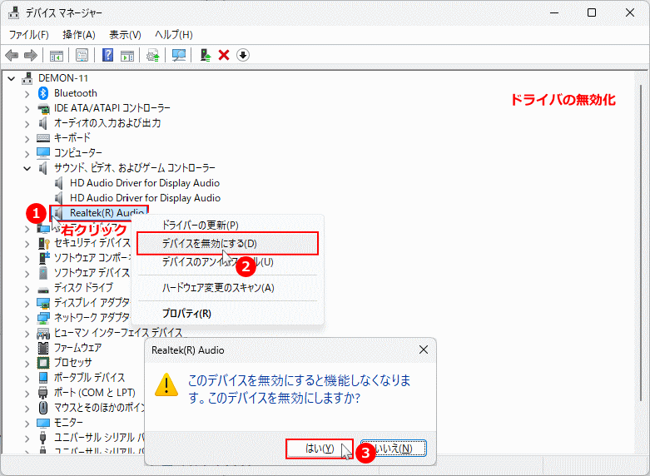Toggle the console tree toolbar icon
The height and width of the screenshot is (476, 650).
coord(57,55)
